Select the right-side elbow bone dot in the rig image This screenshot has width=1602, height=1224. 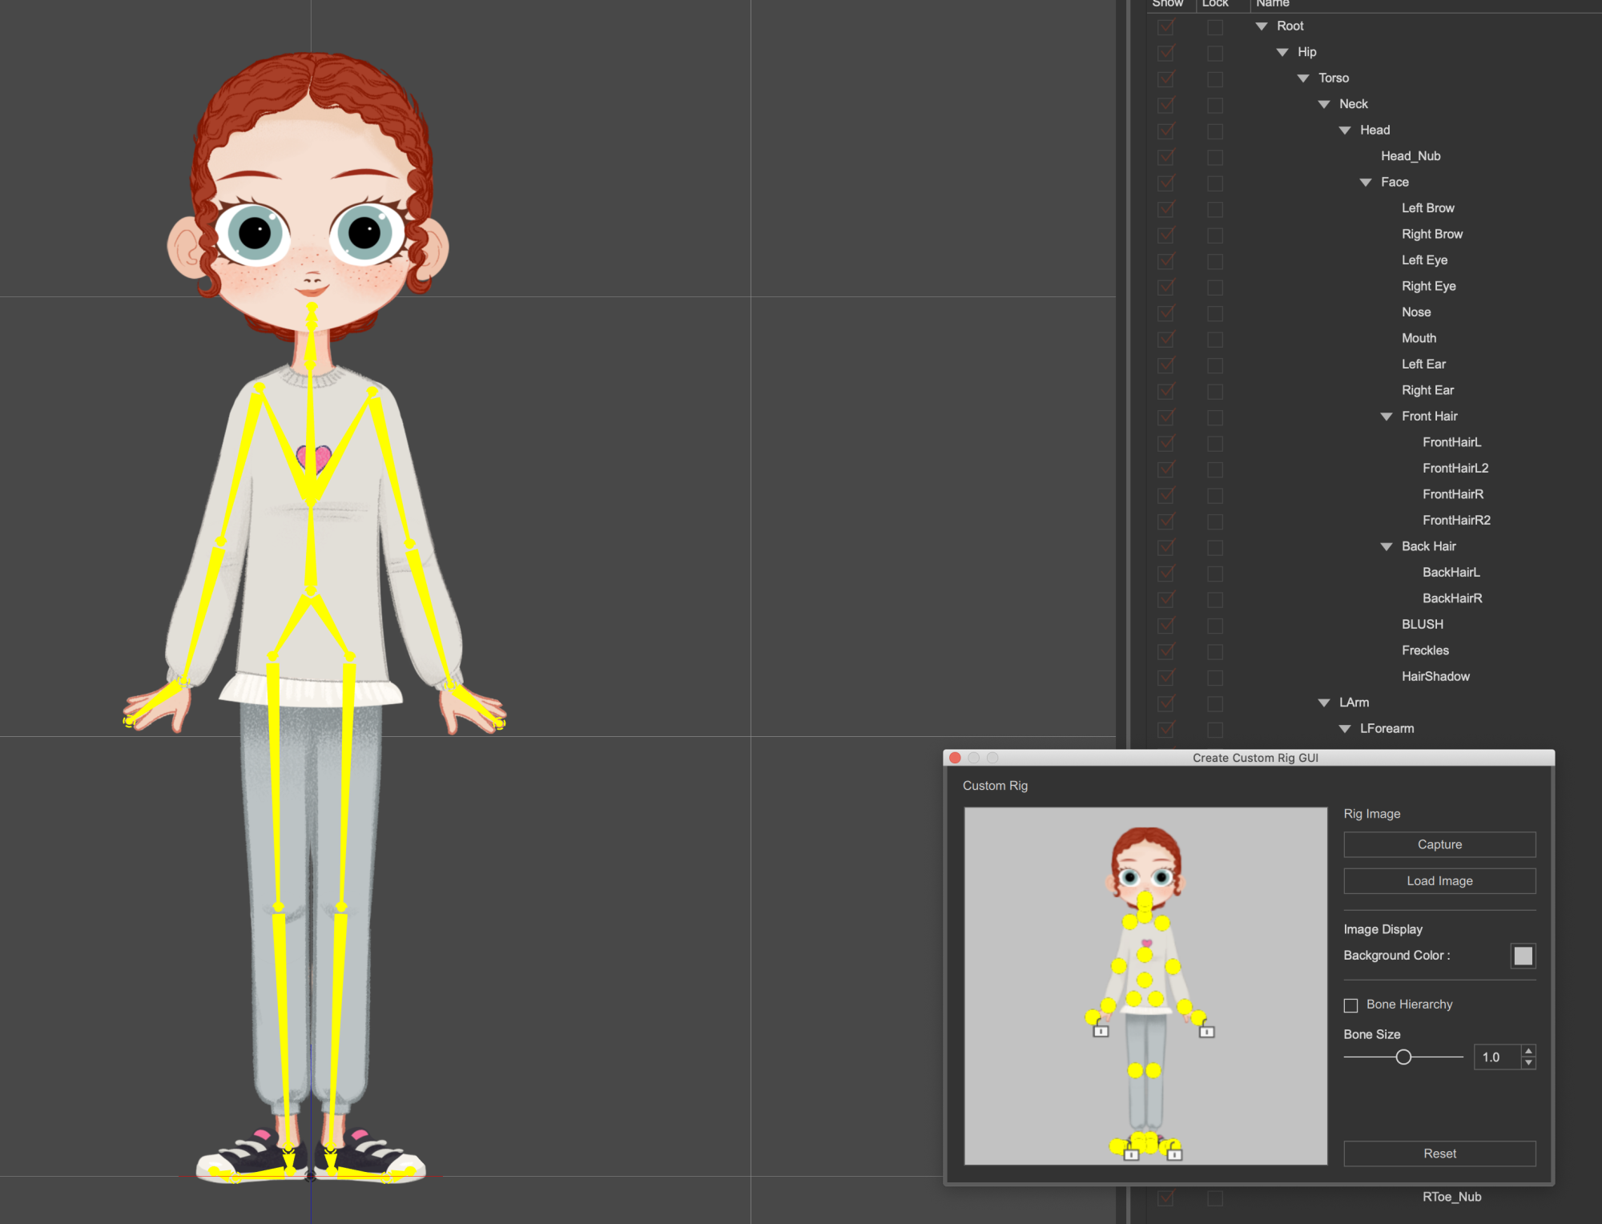(x=1173, y=966)
